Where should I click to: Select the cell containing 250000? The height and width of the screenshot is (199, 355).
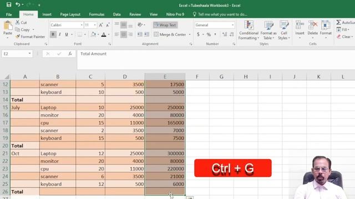click(165, 107)
